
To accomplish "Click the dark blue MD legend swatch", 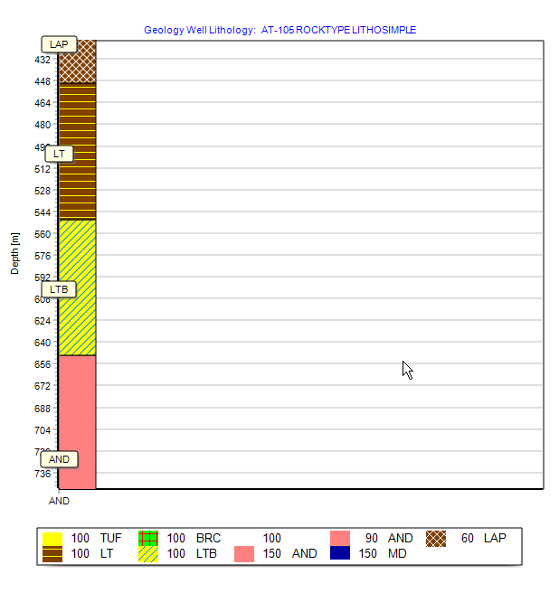I will click(340, 553).
